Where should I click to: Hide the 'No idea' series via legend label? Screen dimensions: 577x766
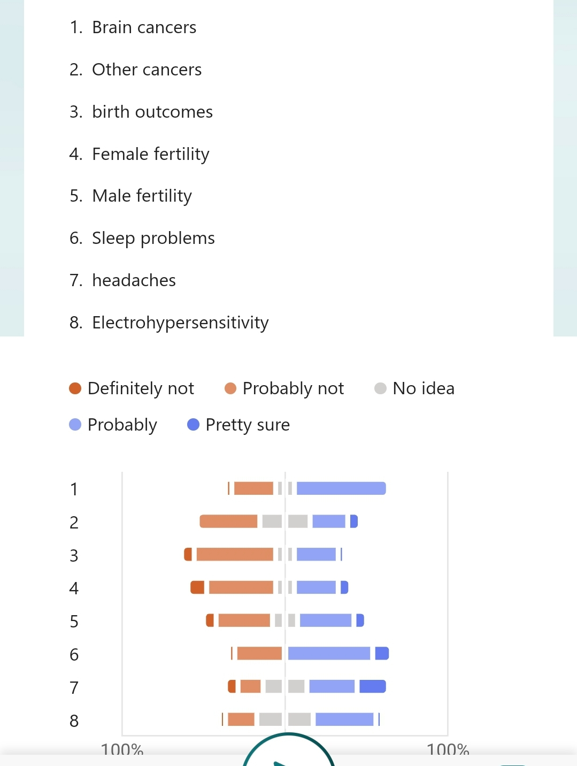coord(424,388)
